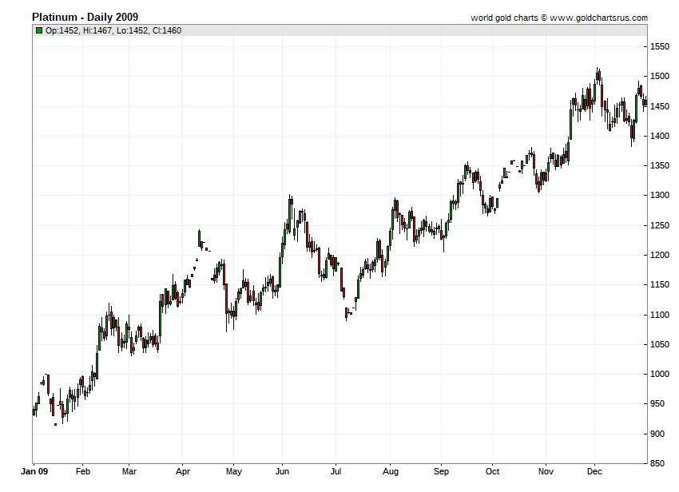Viewport: 679px width, 492px height.
Task: Click the 'Dec' x-axis label
Action: (594, 471)
